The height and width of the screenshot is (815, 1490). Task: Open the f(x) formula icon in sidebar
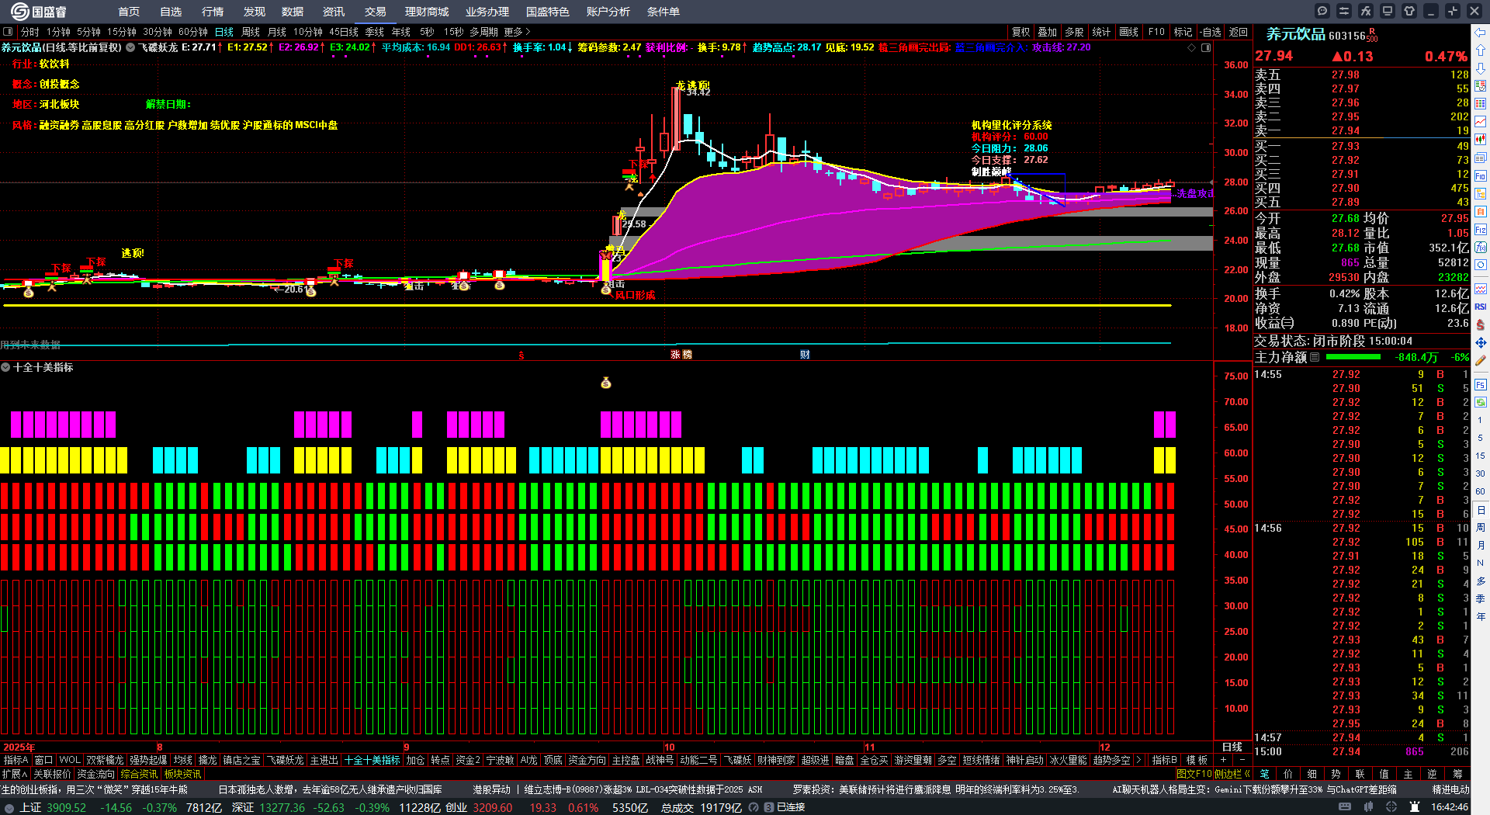(1481, 248)
